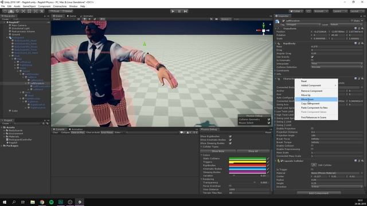Screen dimensions: 367x206
Task: Open Spotify from taskbar
Action: (x=51, y=202)
